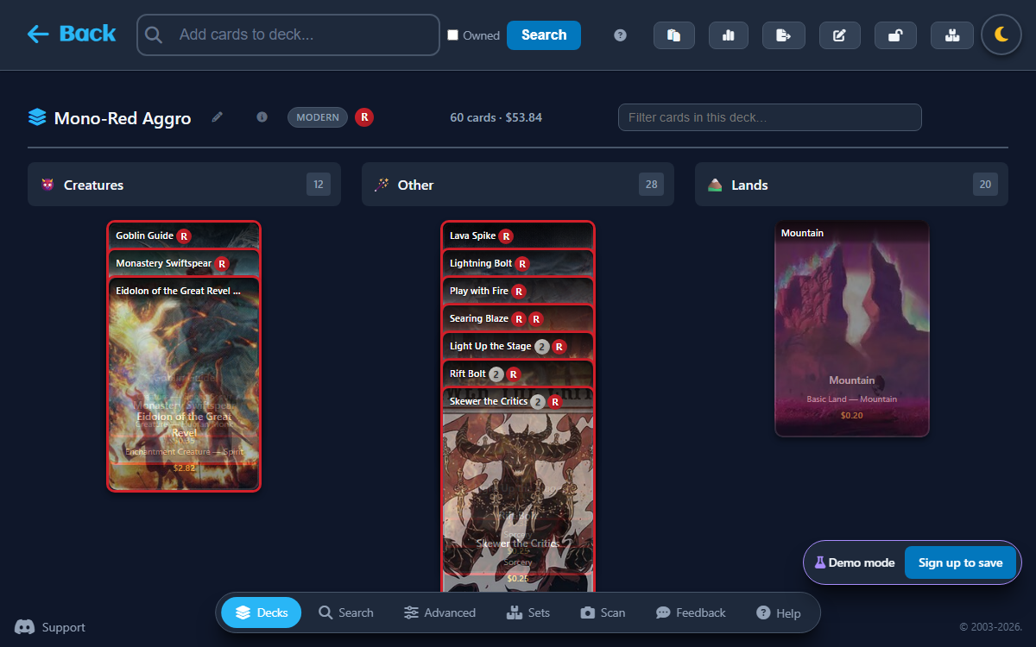Open the deck statistics bar chart icon
The image size is (1036, 647).
729,35
